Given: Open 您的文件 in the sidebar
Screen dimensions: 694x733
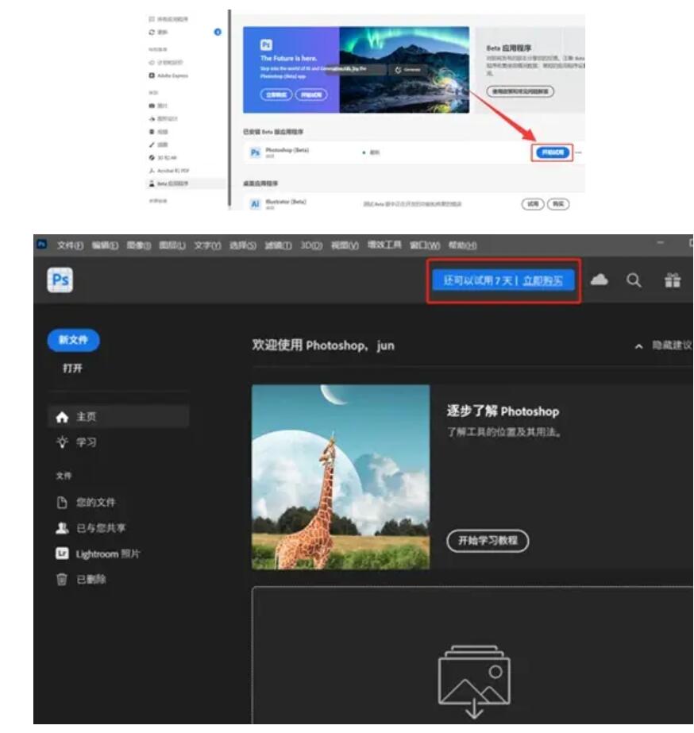Looking at the screenshot, I should (86, 503).
